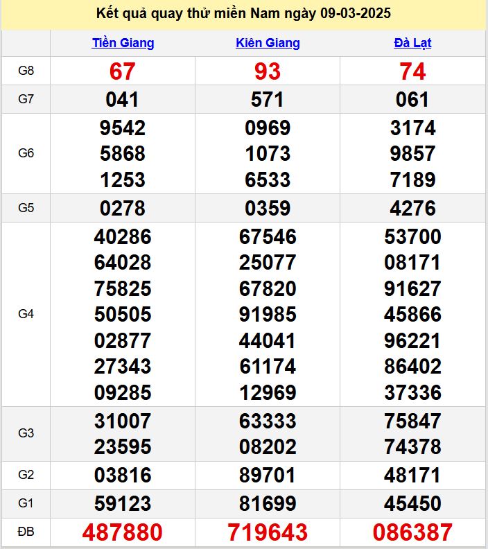Screen dimensions: 488x549
Task: Click the red G8 number 67
Action: tap(122, 71)
